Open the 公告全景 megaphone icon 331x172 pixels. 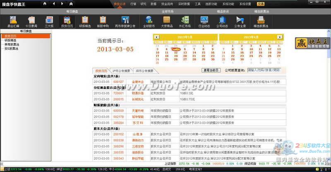click(240, 22)
